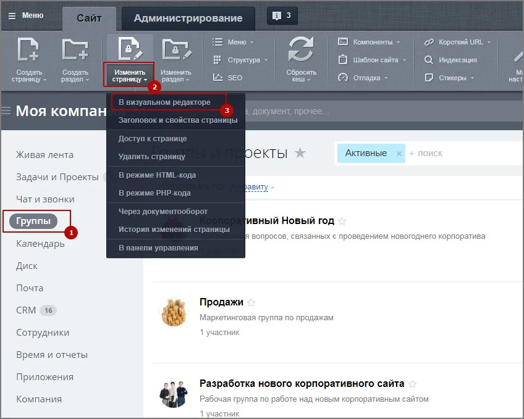Click the notifications badge showing 3

pyautogui.click(x=282, y=16)
